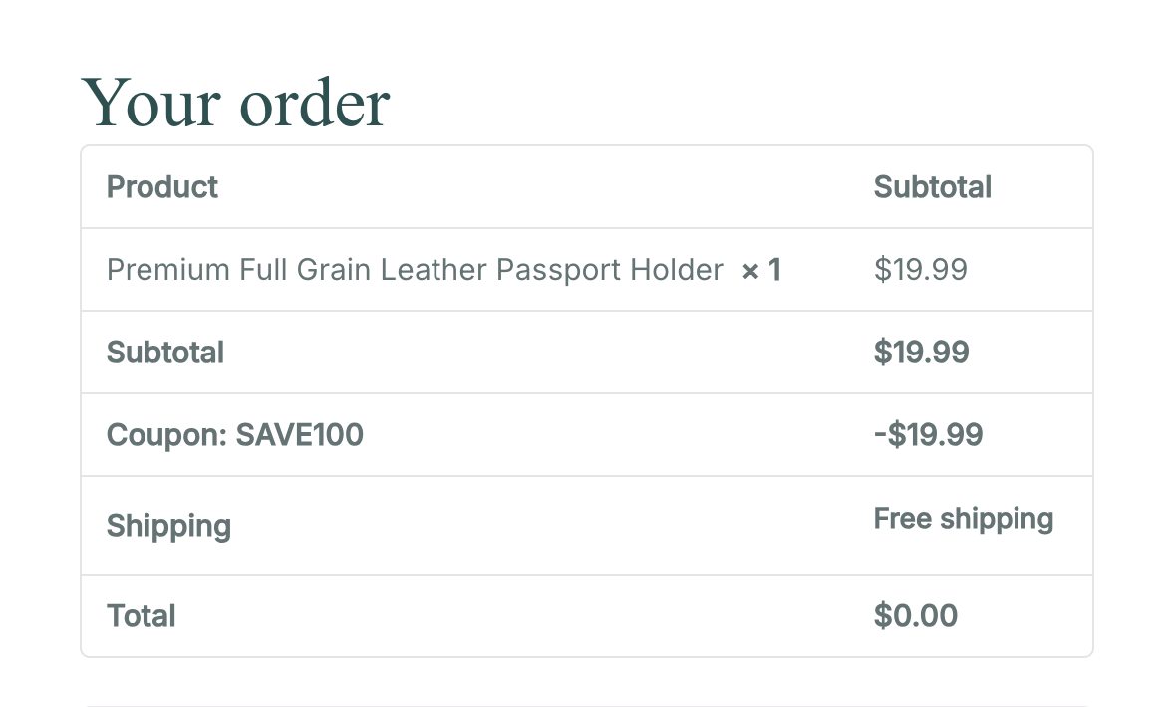Image resolution: width=1164 pixels, height=707 pixels.
Task: Click the passport holder's $19.99 line price
Action: 920,270
